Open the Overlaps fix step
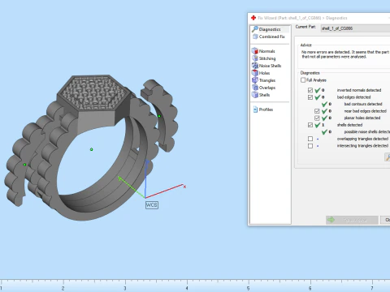 point(263,88)
